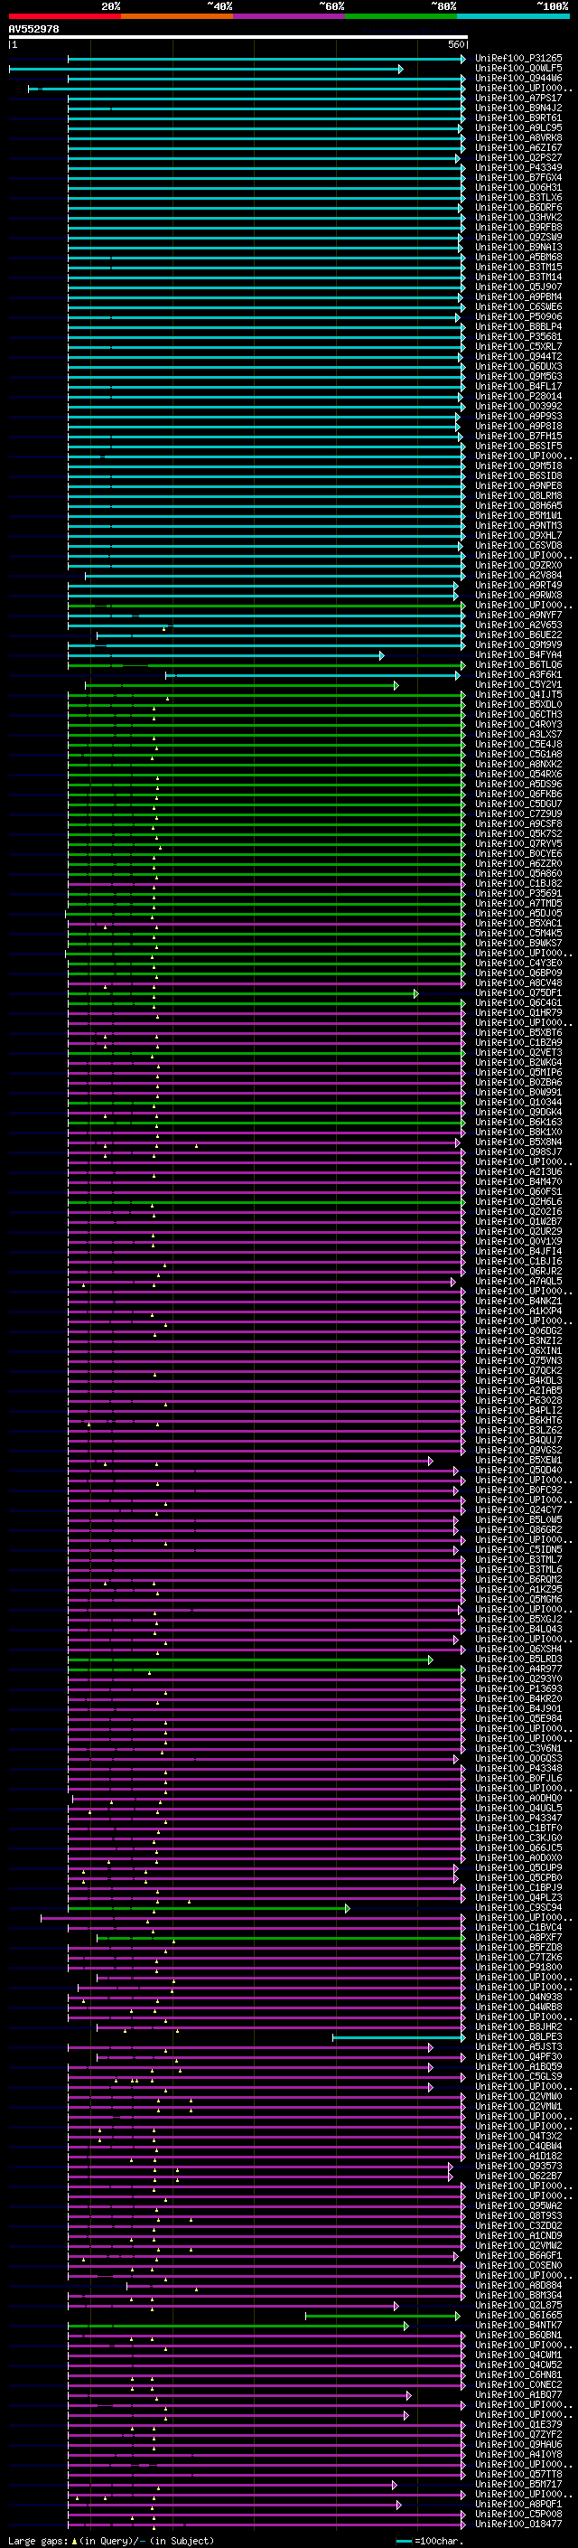Select label UniRef100_Q6DUX3
The width and height of the screenshot is (578, 2548).
point(518,366)
